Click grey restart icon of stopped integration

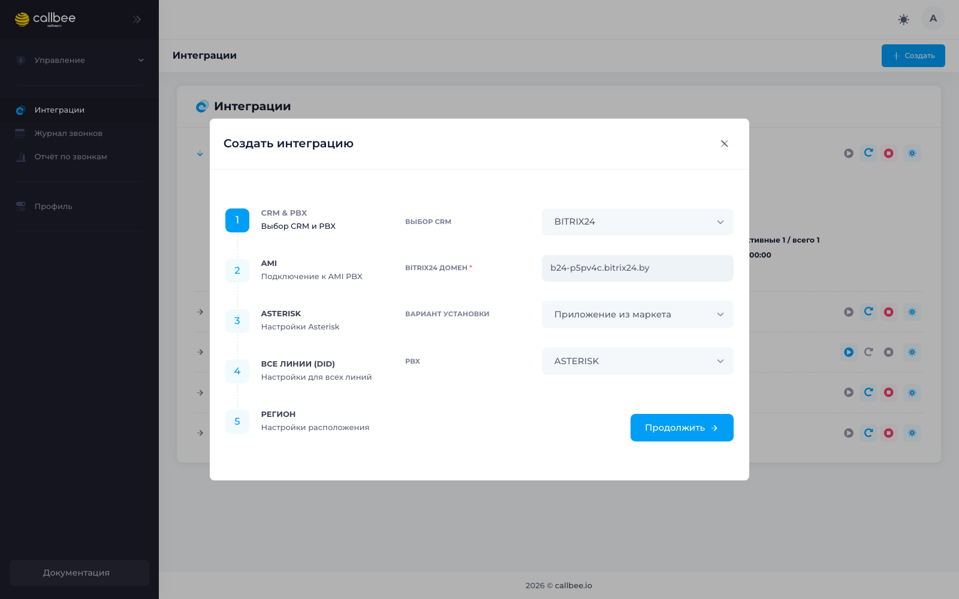(x=868, y=352)
